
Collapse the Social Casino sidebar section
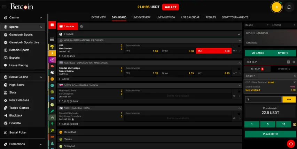(23, 77)
